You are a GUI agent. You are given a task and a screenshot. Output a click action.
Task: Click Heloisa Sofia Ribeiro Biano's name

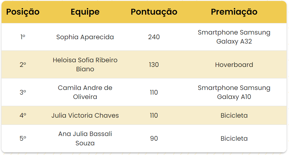[x=85, y=64]
